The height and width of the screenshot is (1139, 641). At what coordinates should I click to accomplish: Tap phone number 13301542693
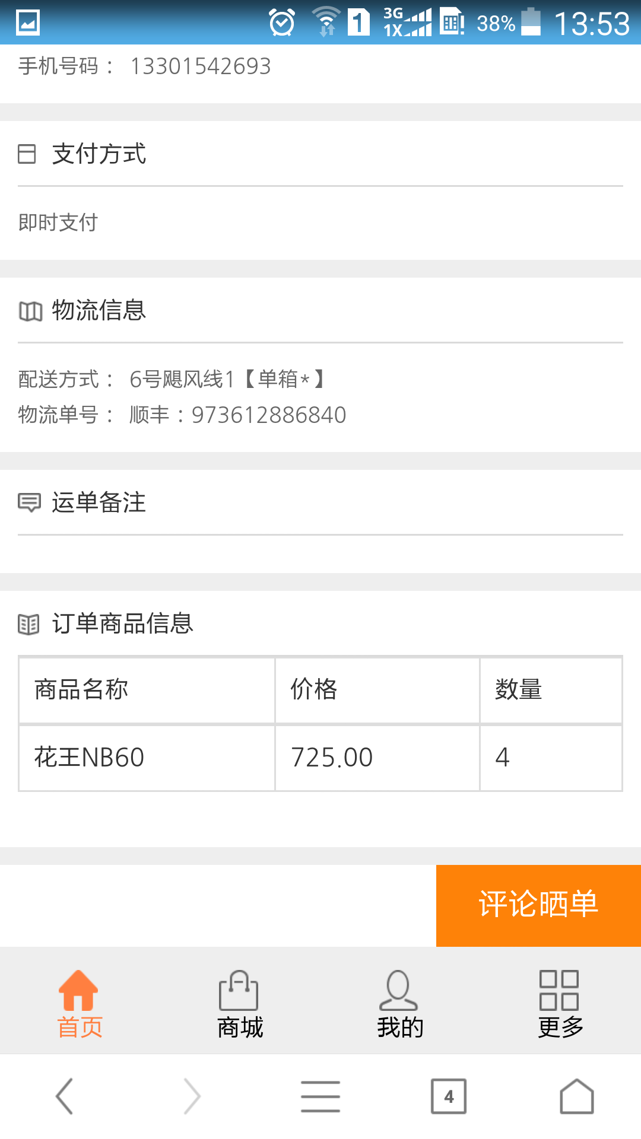(201, 66)
